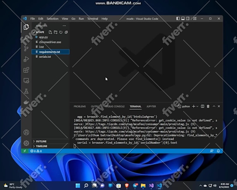The height and width of the screenshot is (190, 237).
Task: Open notifications bell in status bar
Action: pos(218,151)
